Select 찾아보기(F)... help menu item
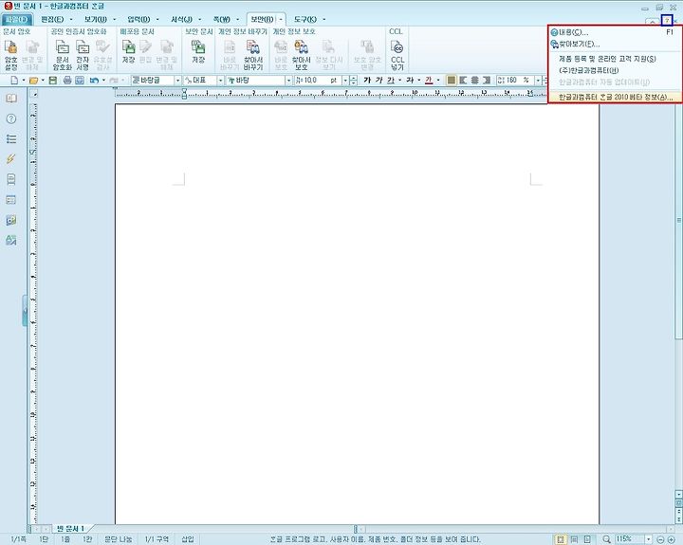Screen dimensions: 683x545 click(615, 44)
